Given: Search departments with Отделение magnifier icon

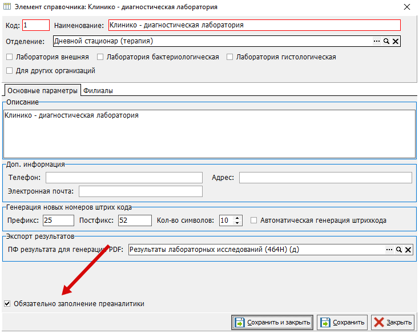Looking at the screenshot, I should 386,41.
